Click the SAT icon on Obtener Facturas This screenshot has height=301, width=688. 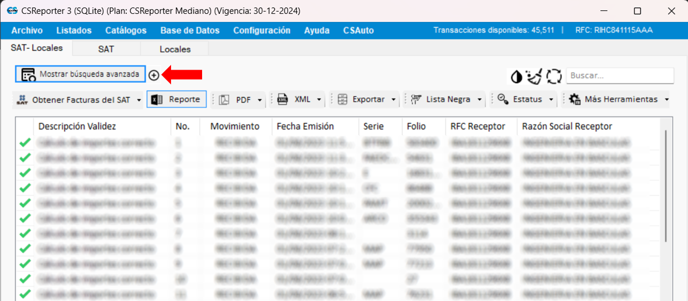[x=22, y=99]
